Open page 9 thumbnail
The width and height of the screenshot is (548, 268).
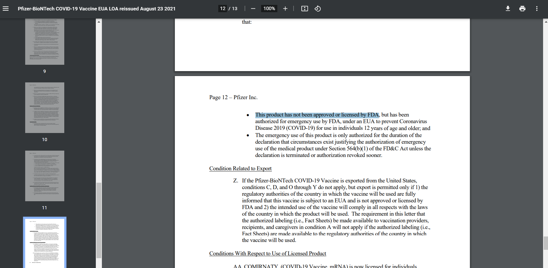pyautogui.click(x=45, y=42)
